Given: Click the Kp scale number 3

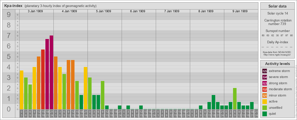Looking at the screenshot, I should (x=9, y=78).
